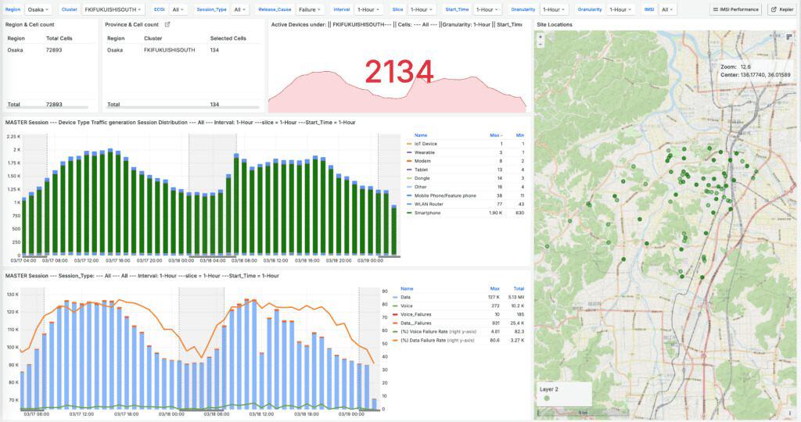Sort device legend by Name header
Viewport: 801px width, 422px height.
(420, 135)
